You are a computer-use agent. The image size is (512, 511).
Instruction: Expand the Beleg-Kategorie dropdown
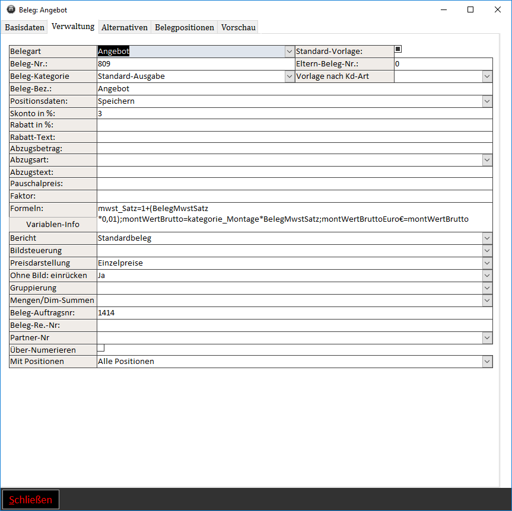point(290,76)
